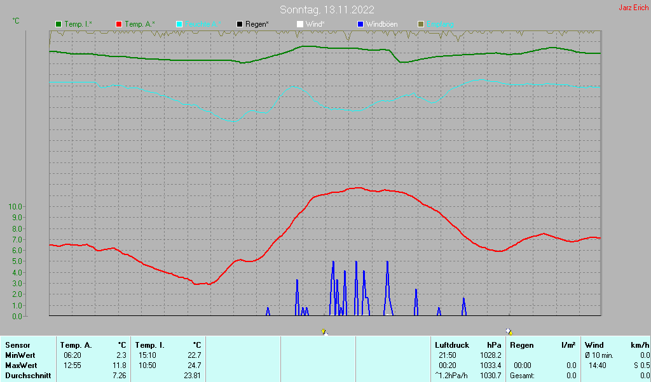Image resolution: width=651 pixels, height=382 pixels.
Task: Click the cyan Feuchte A. legend swatch
Action: click(x=179, y=25)
